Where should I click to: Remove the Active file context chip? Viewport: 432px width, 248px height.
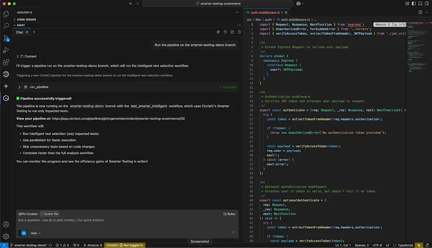click(x=50, y=214)
